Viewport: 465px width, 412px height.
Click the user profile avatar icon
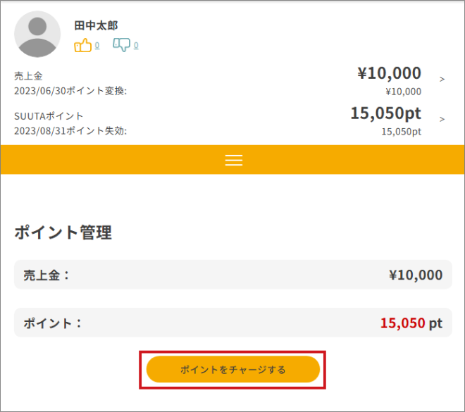pyautogui.click(x=37, y=34)
